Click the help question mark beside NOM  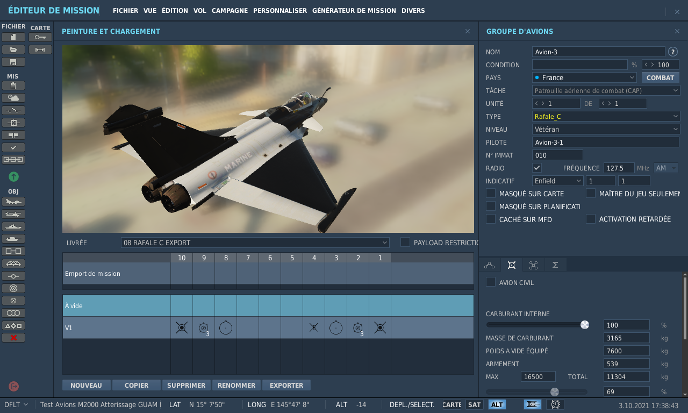click(x=672, y=52)
